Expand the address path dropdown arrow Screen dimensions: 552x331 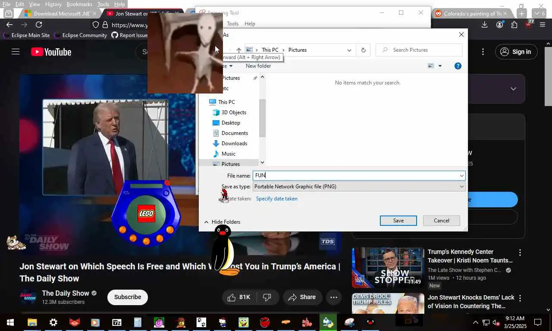tap(349, 50)
